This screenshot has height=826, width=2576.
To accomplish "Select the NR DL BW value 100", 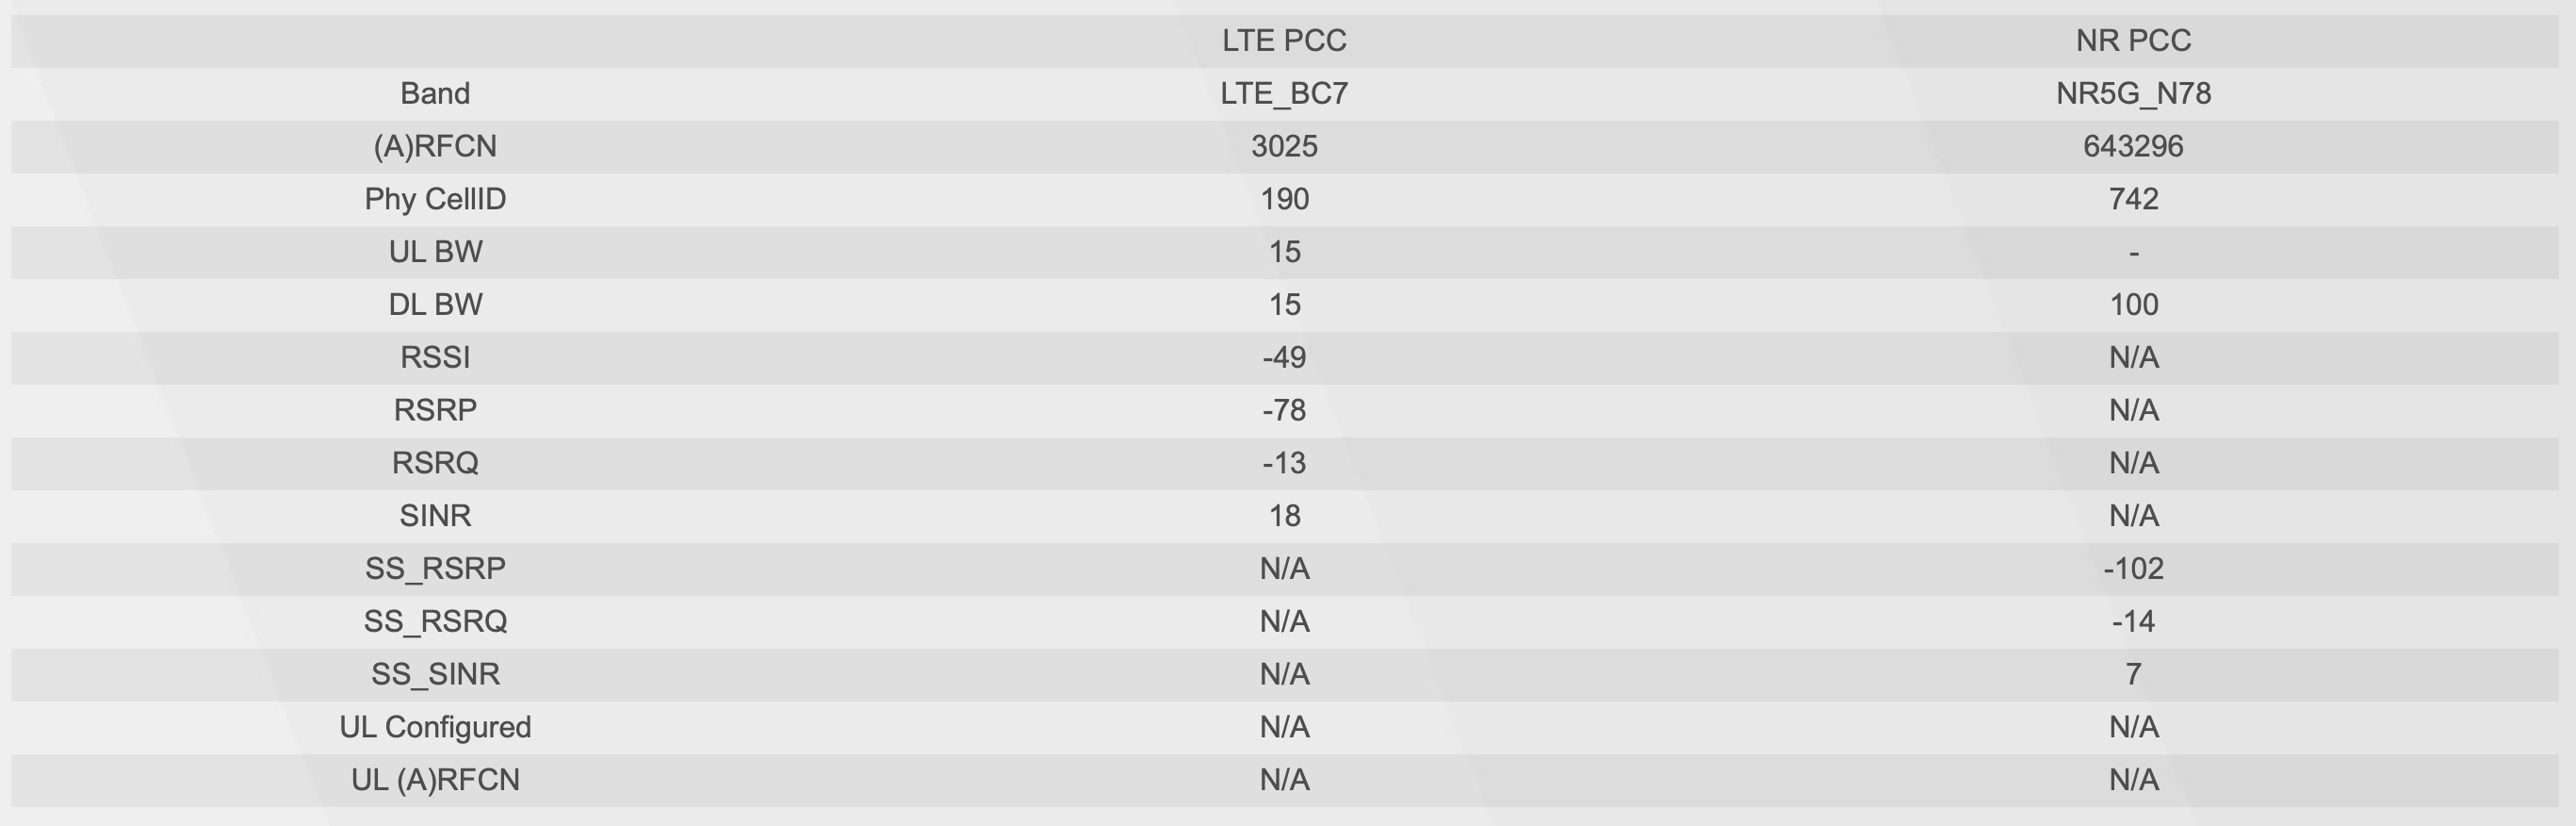I will [x=2133, y=306].
